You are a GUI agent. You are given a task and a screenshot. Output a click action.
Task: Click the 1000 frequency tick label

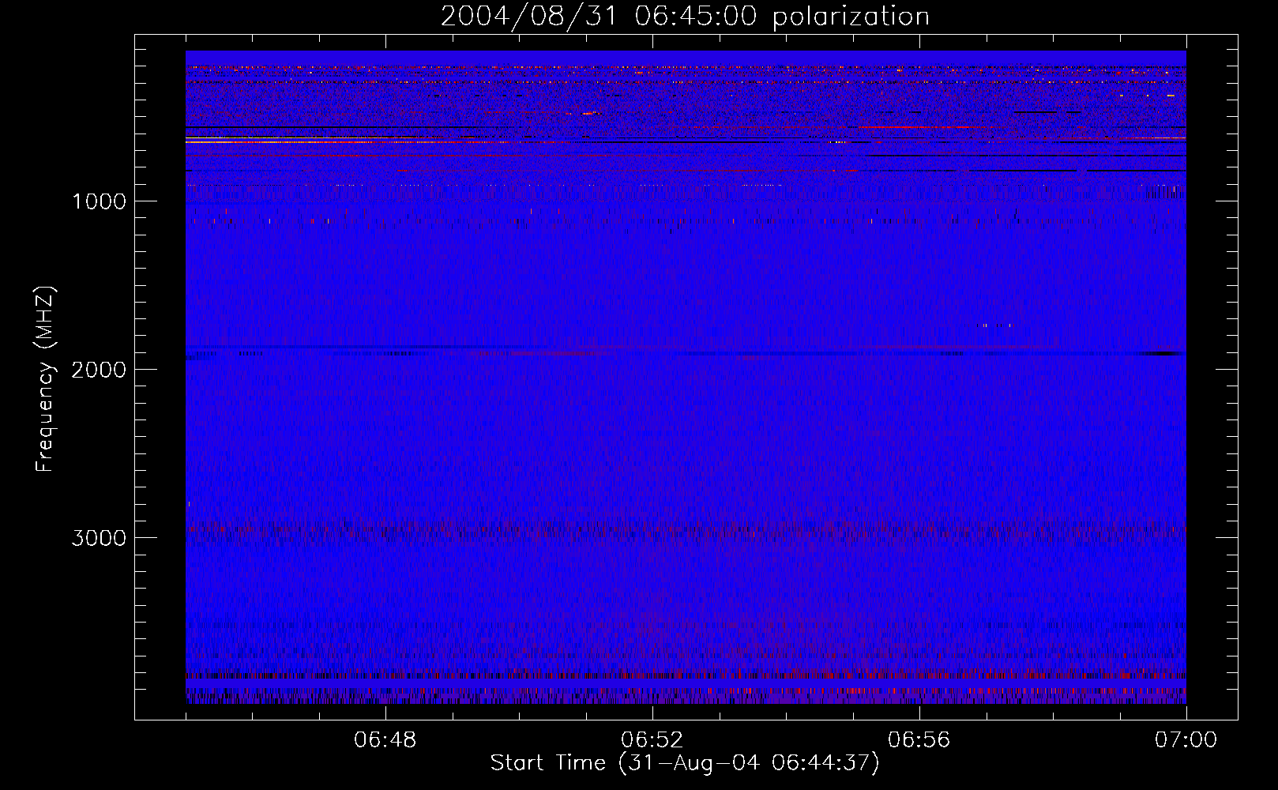(99, 201)
